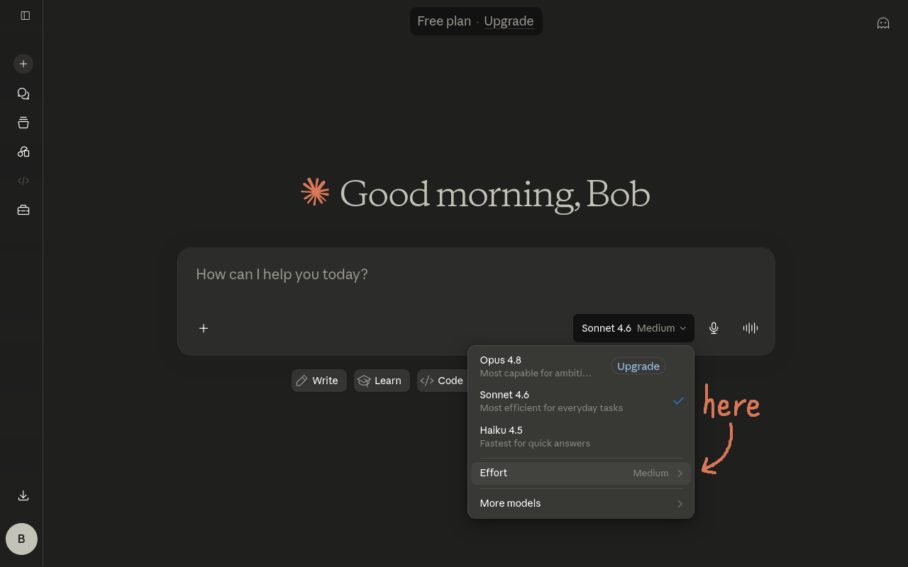Select Sonnet 4.6 model option
Image resolution: width=908 pixels, height=567 pixels.
581,401
